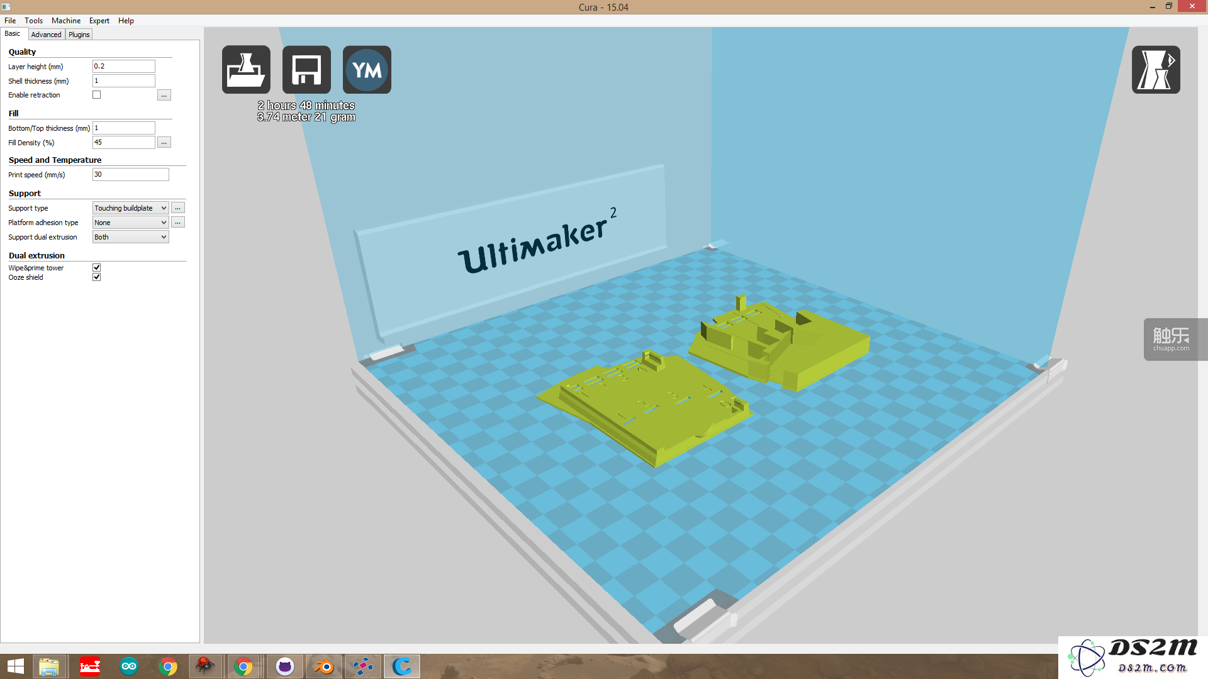Open the purple cat app taskbar icon
Viewport: 1208px width, 679px height.
285,666
